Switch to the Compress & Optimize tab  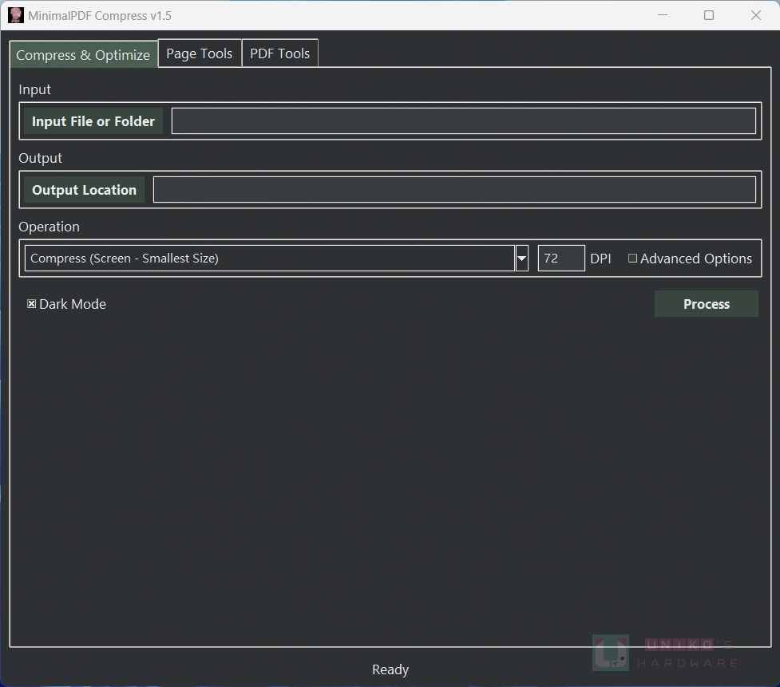(83, 54)
